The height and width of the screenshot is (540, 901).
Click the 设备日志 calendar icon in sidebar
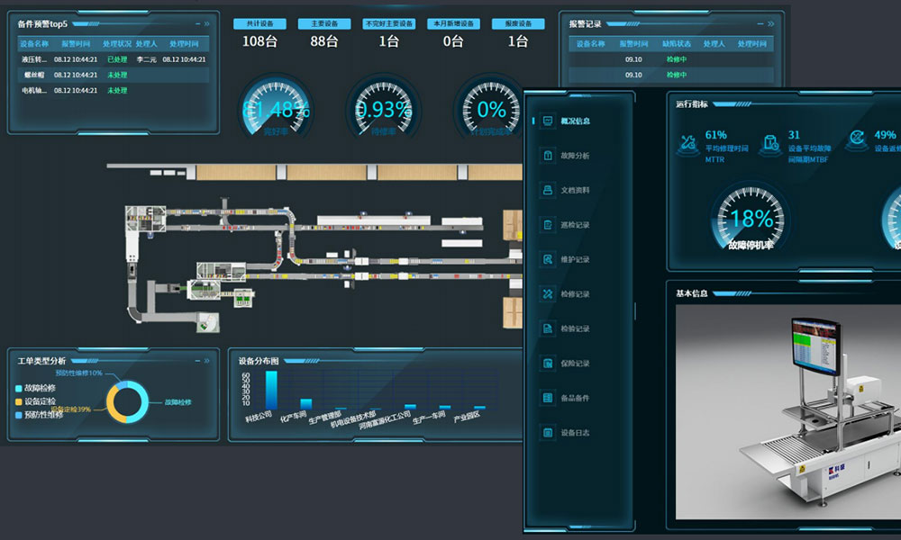coord(548,432)
